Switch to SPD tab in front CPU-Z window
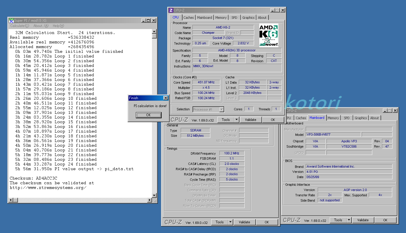 pyautogui.click(x=234, y=18)
